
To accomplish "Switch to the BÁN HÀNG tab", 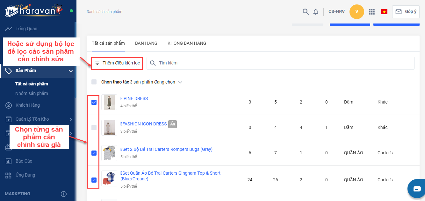I will click(x=146, y=43).
